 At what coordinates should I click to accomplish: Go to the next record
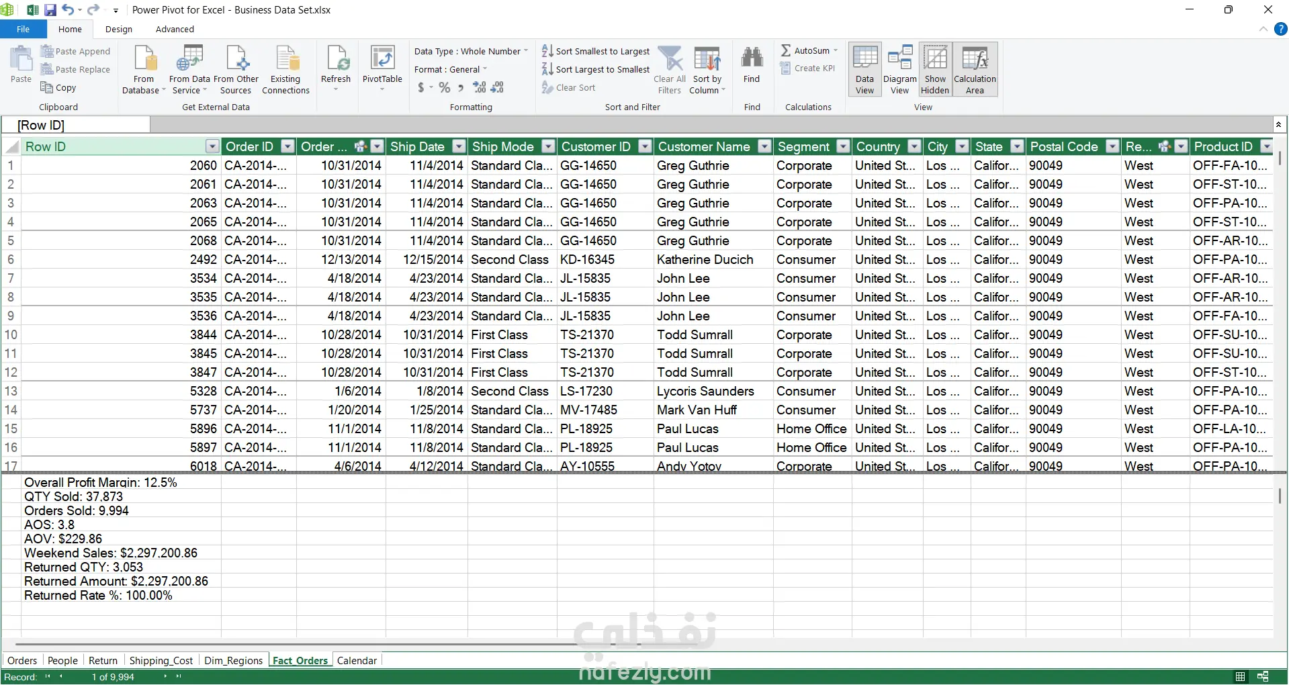(x=165, y=676)
